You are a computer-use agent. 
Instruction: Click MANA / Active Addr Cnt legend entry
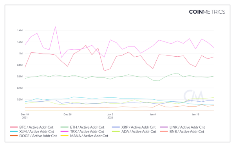(x=84, y=136)
